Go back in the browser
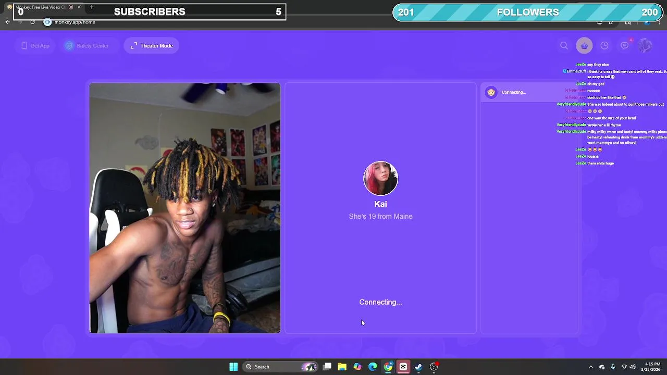667x375 pixels. 7,22
